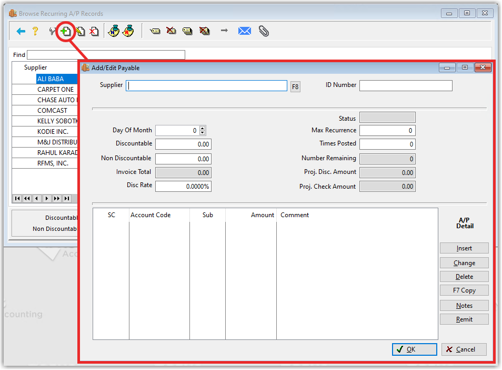Click the Find search box
Viewport: 502px width, 370px height.
point(106,55)
